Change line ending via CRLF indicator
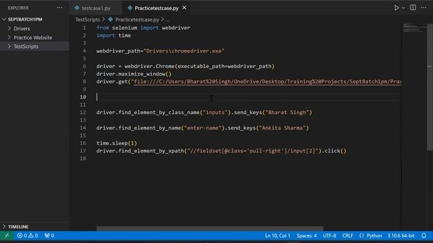The image size is (433, 243). [348, 236]
